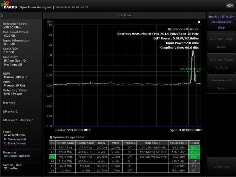Click the Spurios Range Table square icon
The height and width of the screenshot is (177, 236).
(51, 137)
